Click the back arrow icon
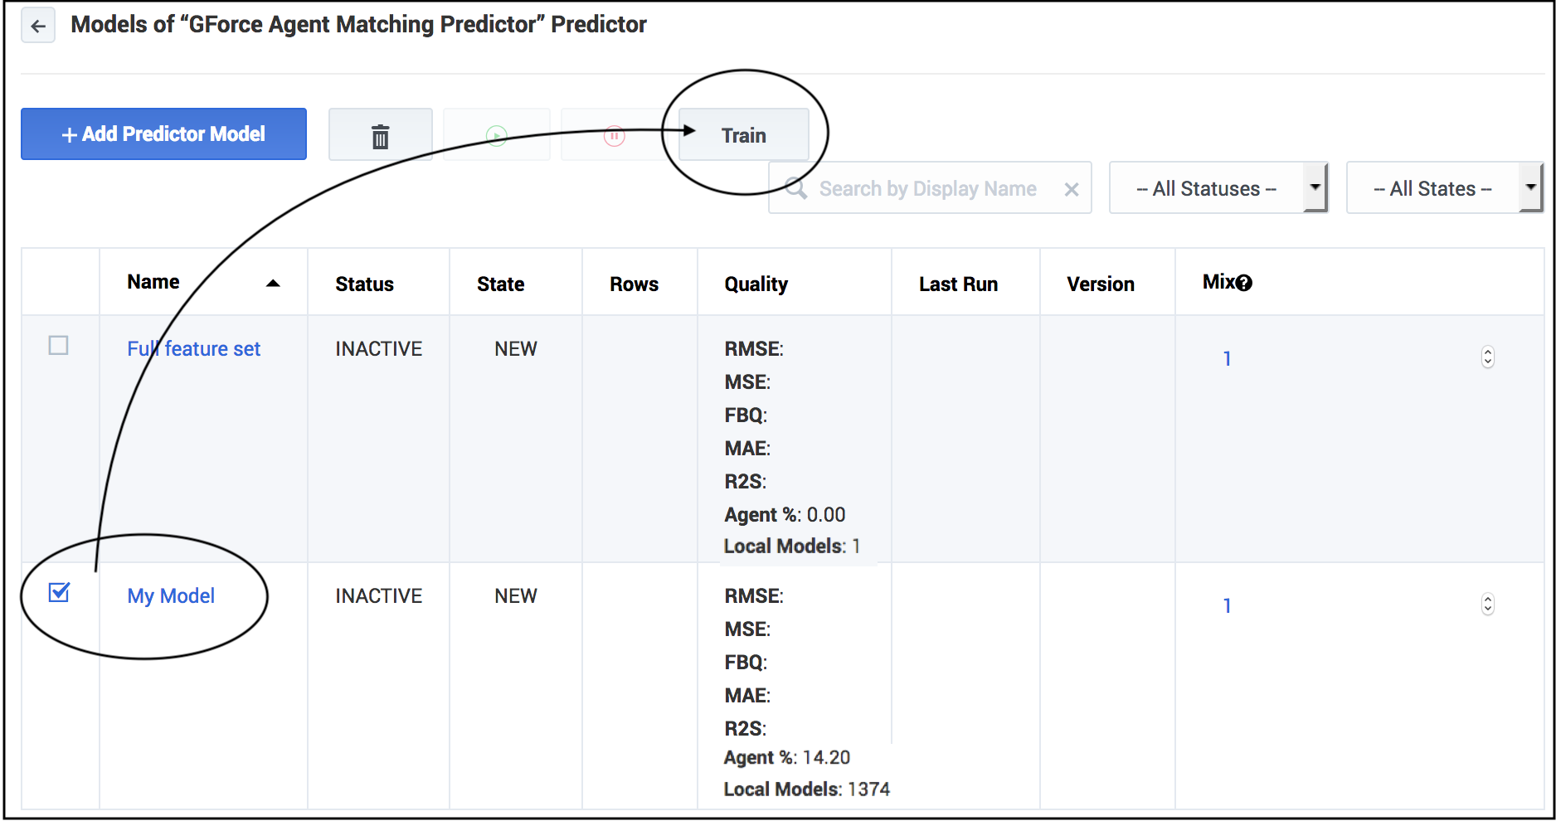This screenshot has width=1556, height=821. click(x=38, y=26)
